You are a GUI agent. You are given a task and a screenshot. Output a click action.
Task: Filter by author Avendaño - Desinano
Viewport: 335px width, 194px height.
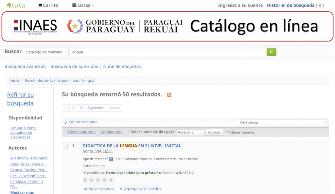29,158
